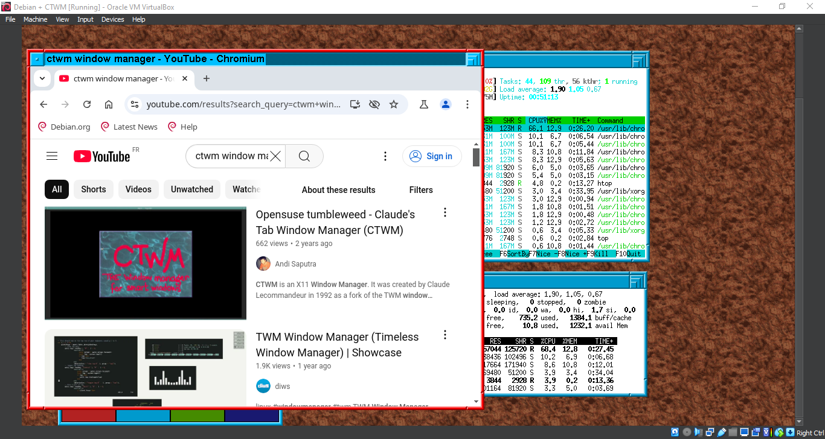Reload the YouTube page

[87, 104]
